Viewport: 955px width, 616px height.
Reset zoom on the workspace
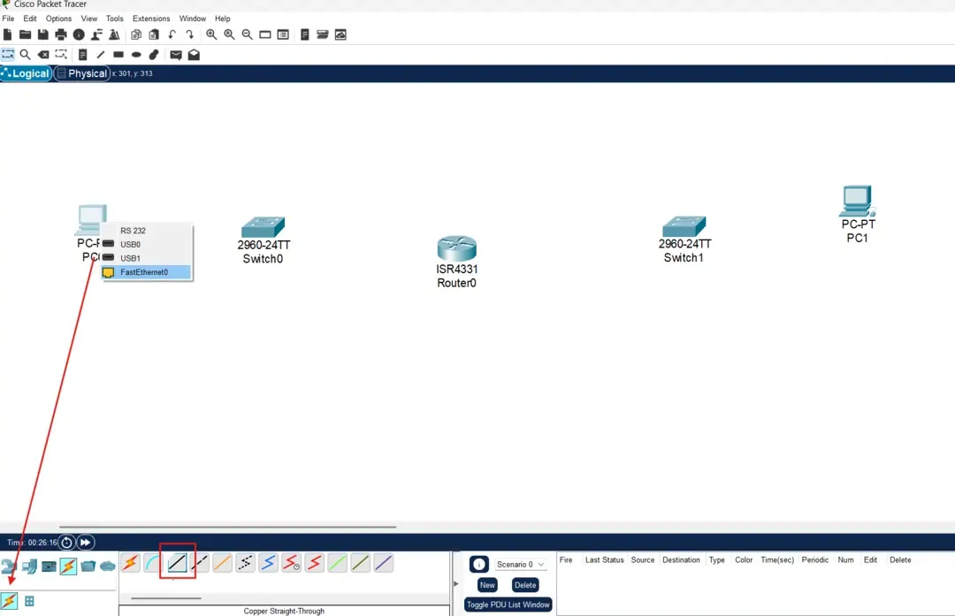pyautogui.click(x=229, y=34)
